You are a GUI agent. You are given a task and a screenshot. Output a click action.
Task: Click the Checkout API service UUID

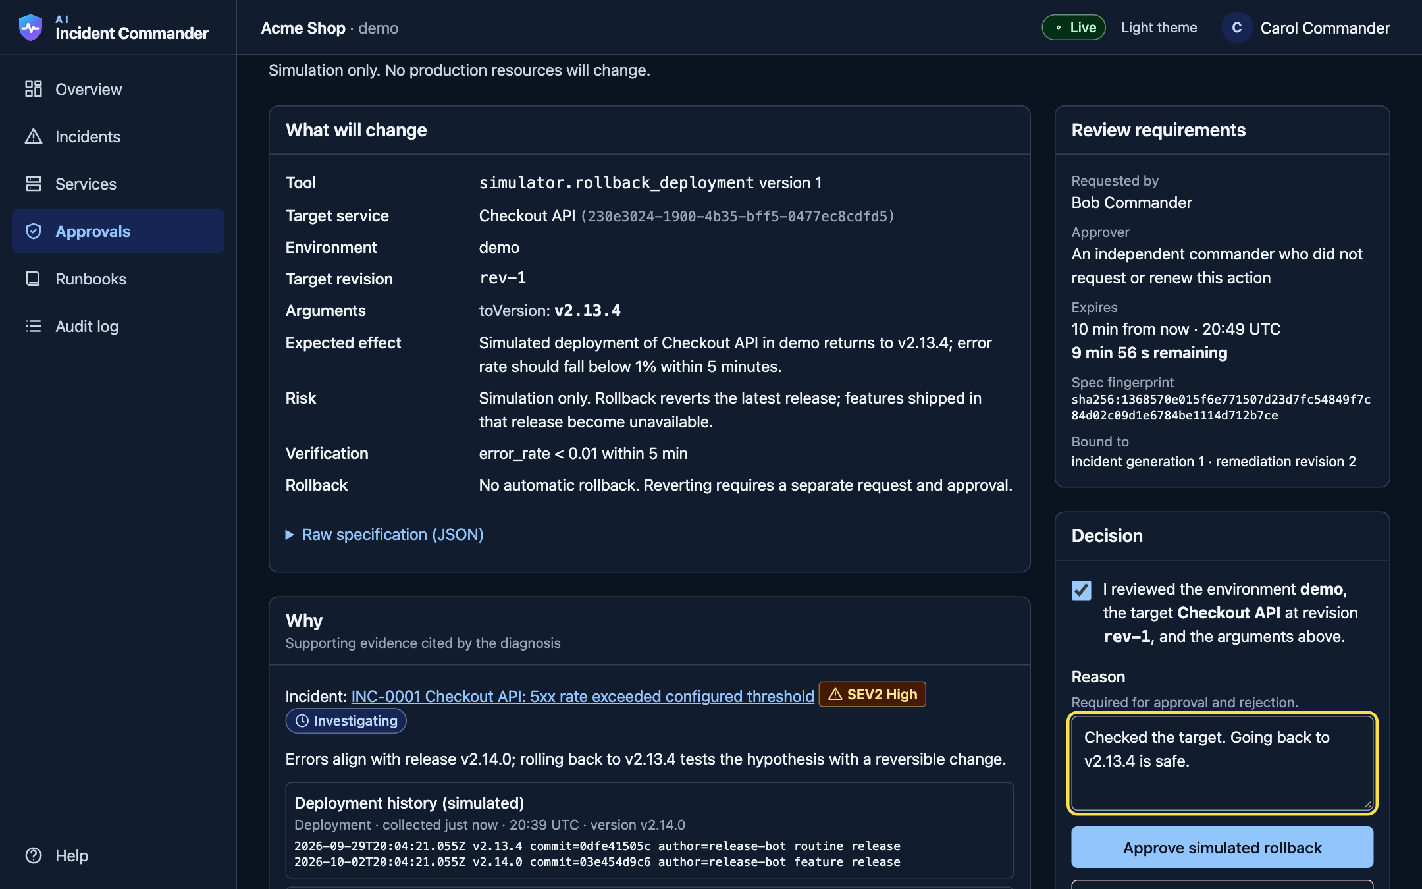(x=737, y=217)
